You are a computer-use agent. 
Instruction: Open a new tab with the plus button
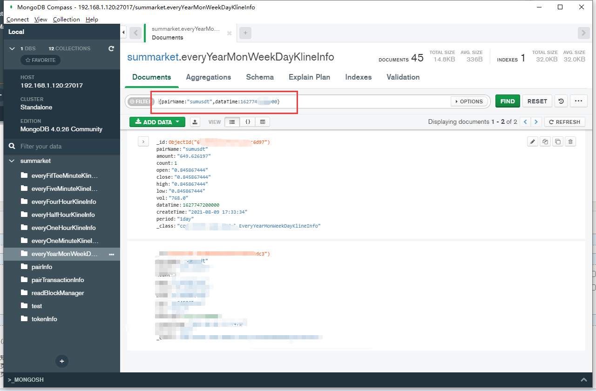[x=245, y=33]
